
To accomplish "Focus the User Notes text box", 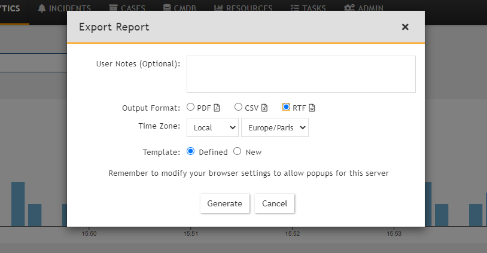I will 301,74.
